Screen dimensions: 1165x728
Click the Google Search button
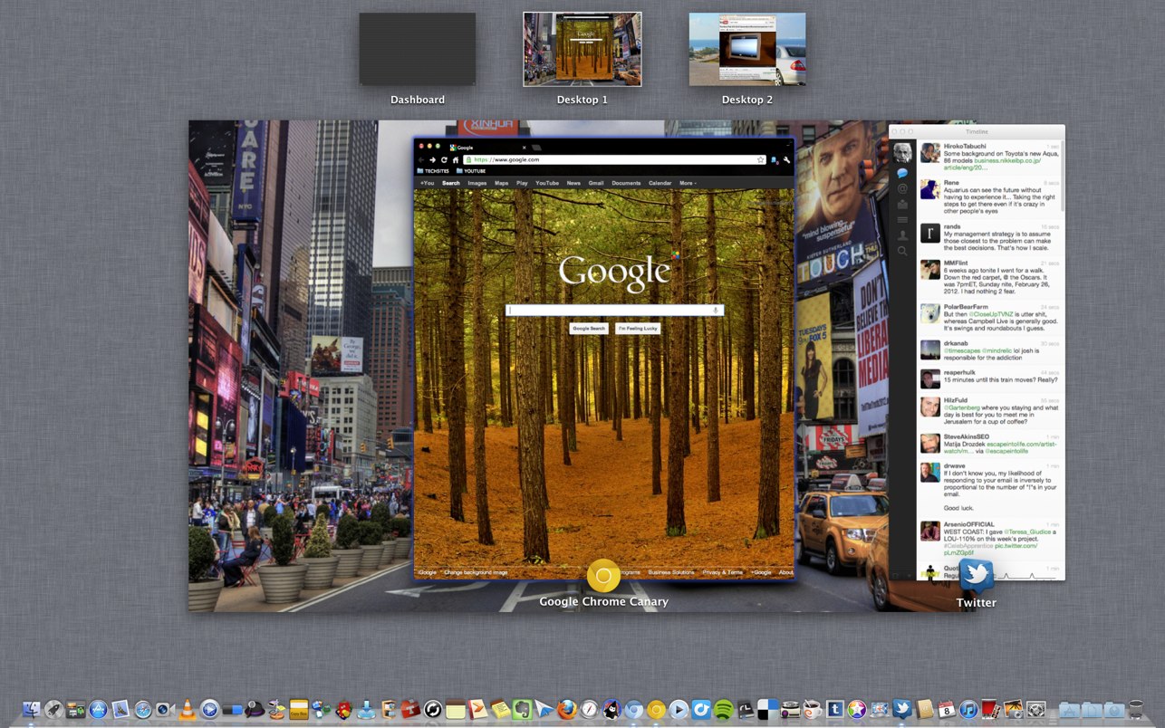coord(589,328)
